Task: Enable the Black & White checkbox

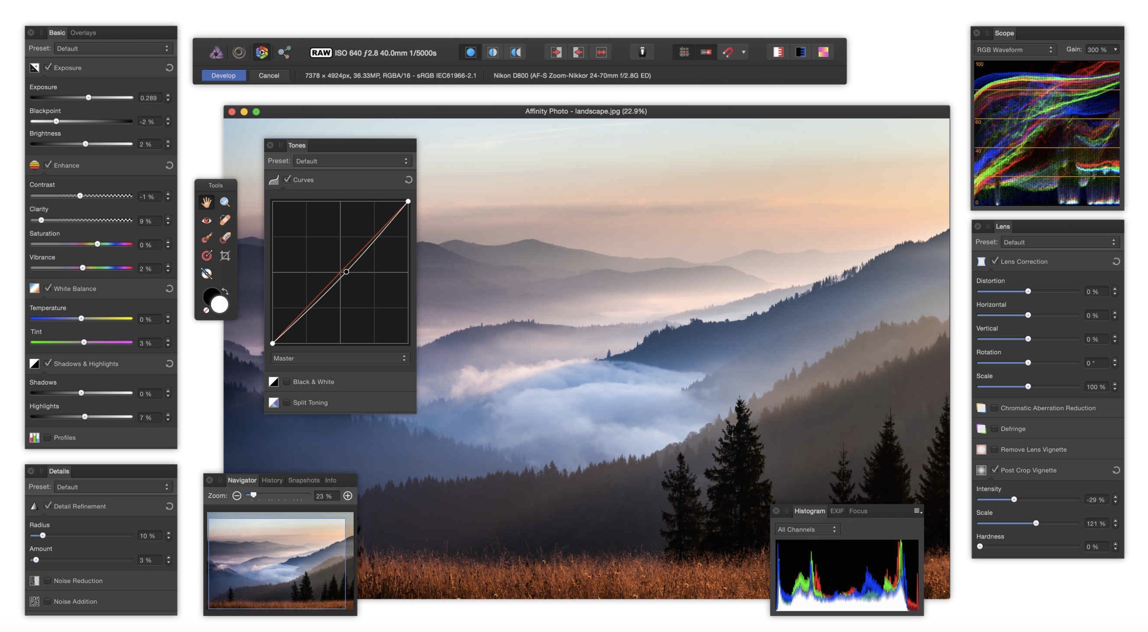Action: pos(286,382)
